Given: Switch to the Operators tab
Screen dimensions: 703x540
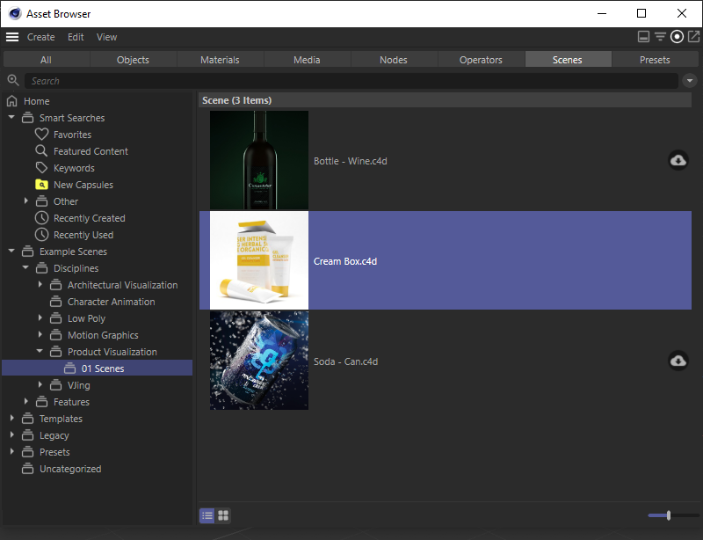Looking at the screenshot, I should click(x=481, y=59).
